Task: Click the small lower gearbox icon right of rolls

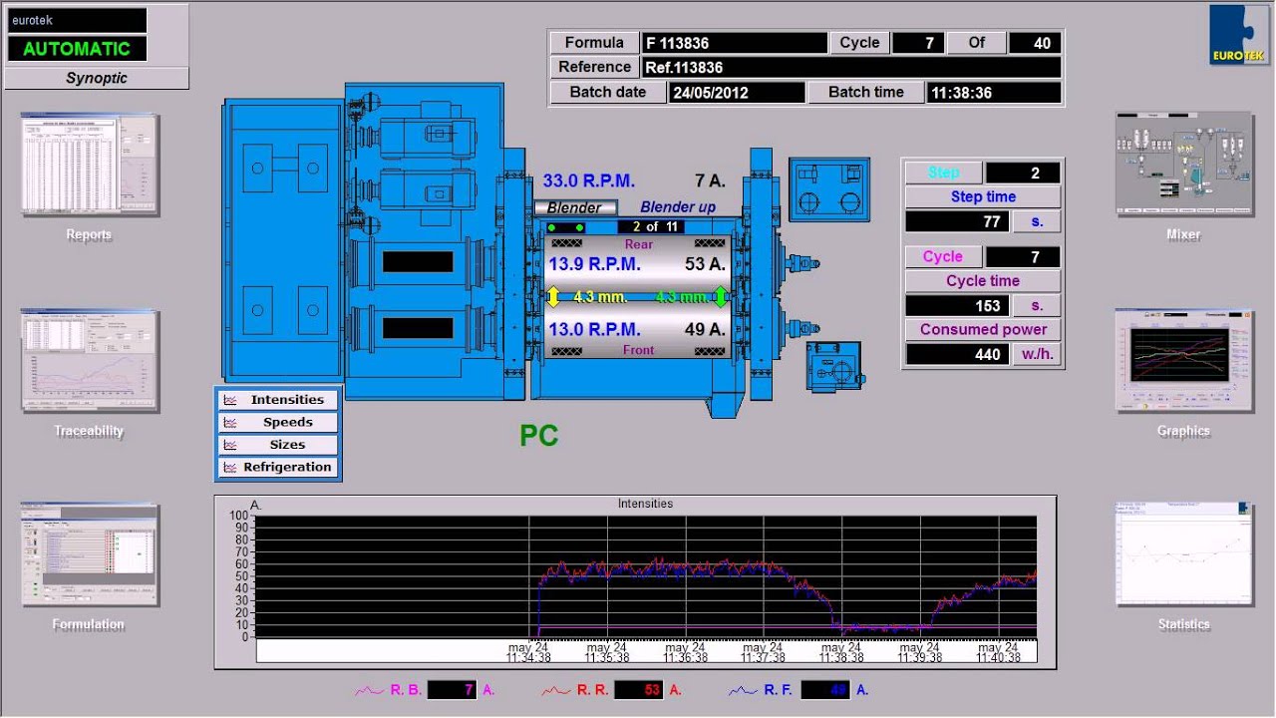Action: 834,366
